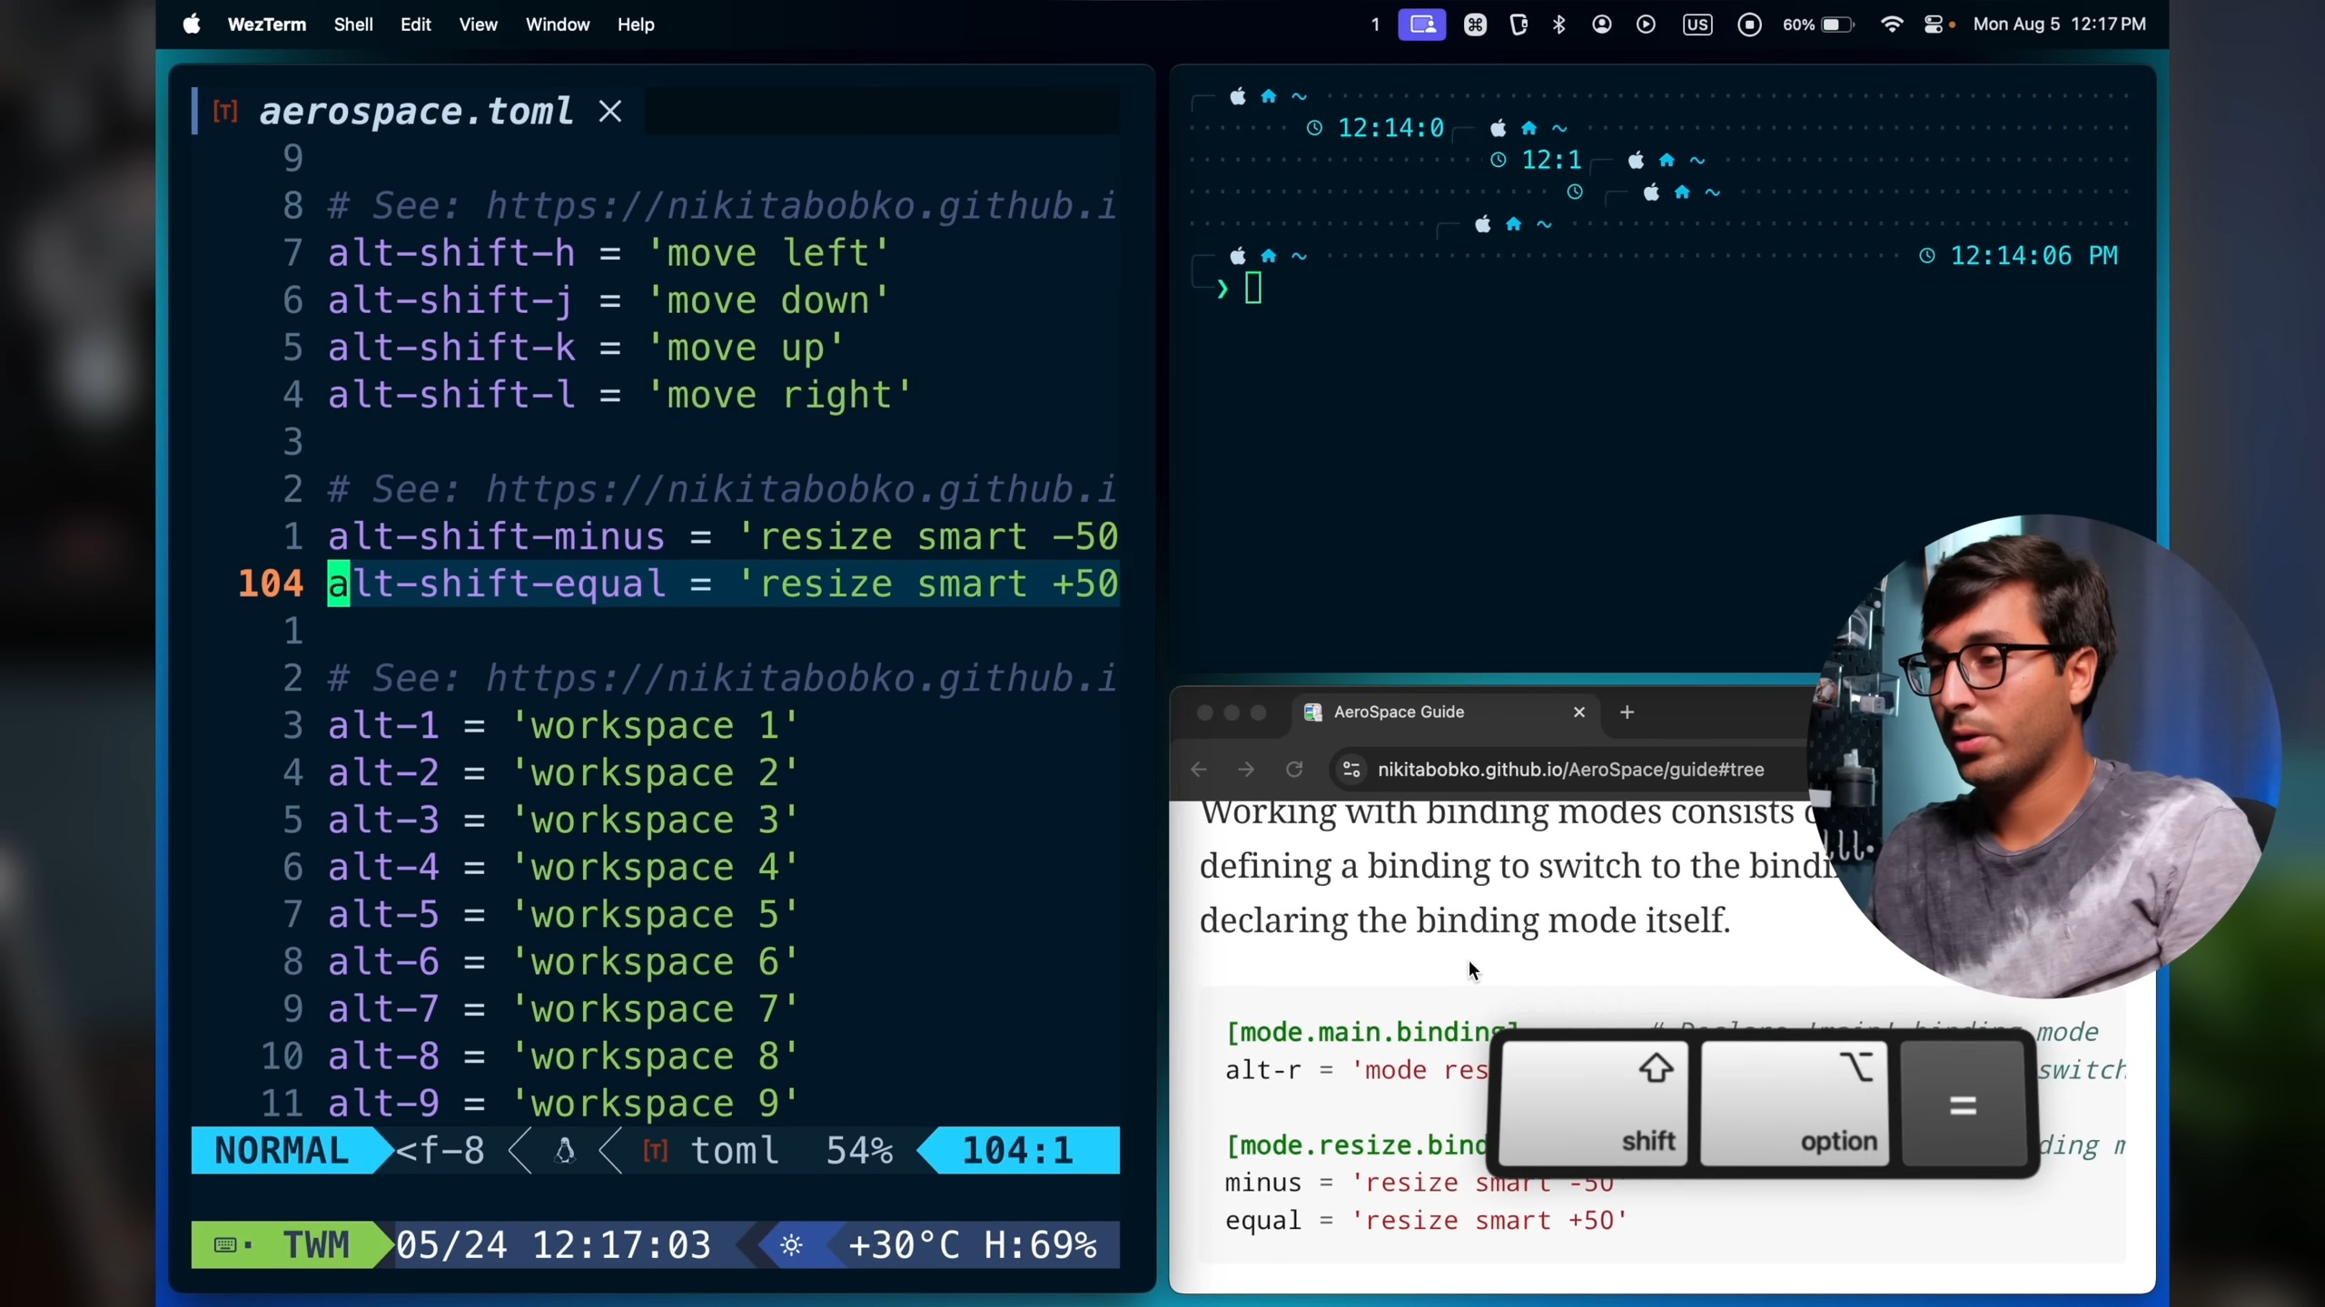Go back in the browser
Image resolution: width=2325 pixels, height=1307 pixels.
click(1199, 770)
